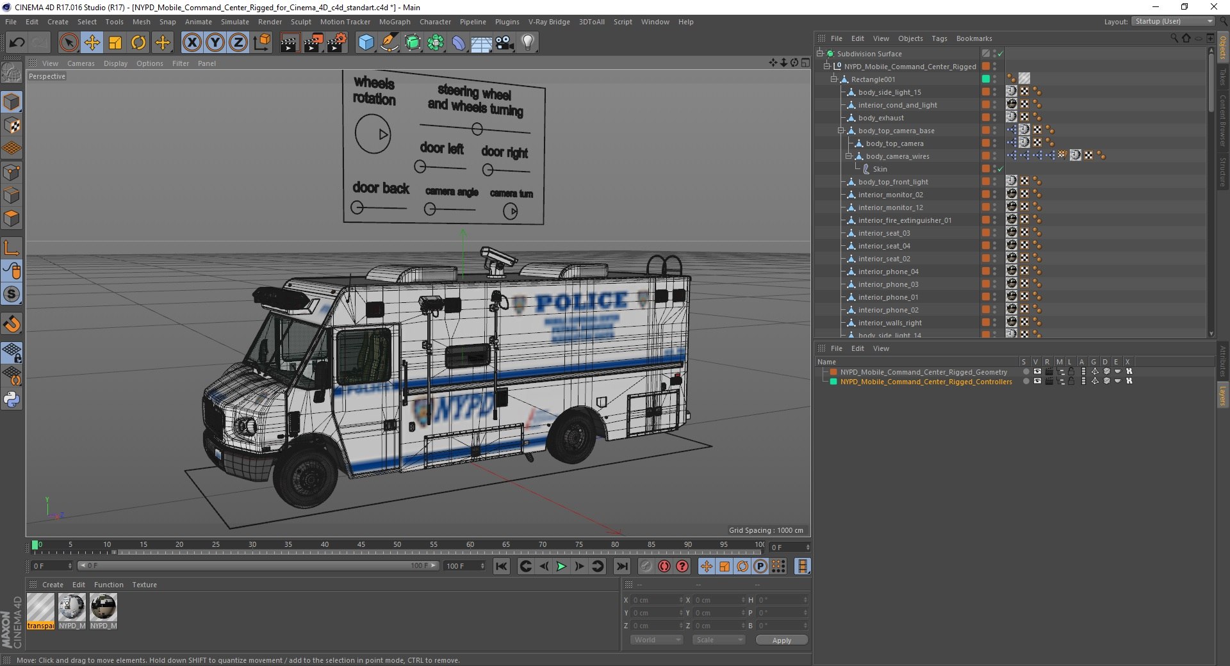This screenshot has width=1230, height=666.
Task: Collapse the body_top_camera_base node
Action: (841, 131)
